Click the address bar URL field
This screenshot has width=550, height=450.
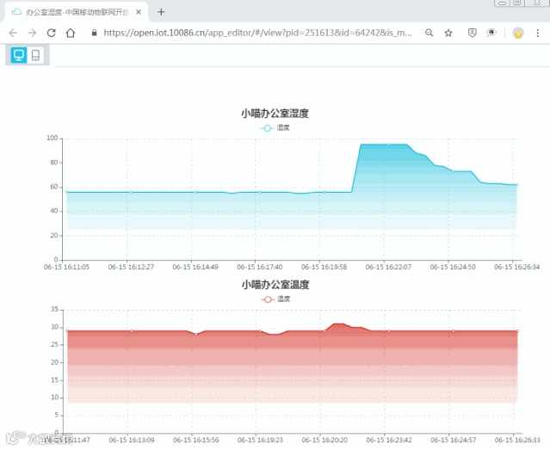(258, 33)
